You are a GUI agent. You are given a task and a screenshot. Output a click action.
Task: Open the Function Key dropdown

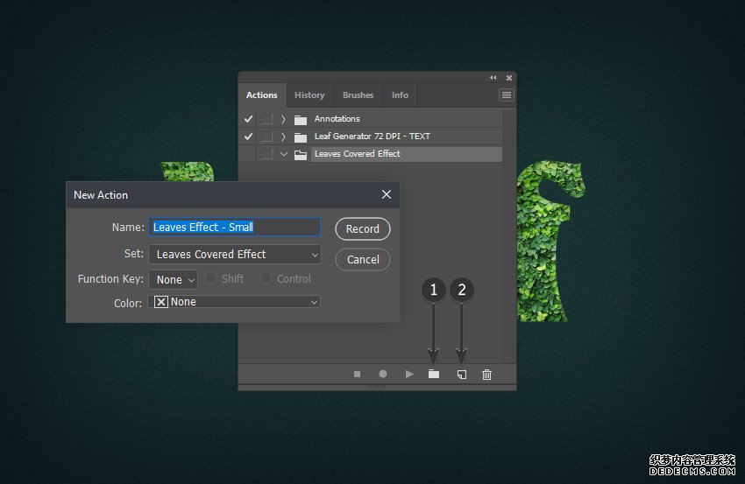coord(174,279)
